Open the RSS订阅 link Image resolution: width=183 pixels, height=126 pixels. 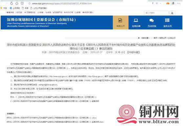coord(69,12)
